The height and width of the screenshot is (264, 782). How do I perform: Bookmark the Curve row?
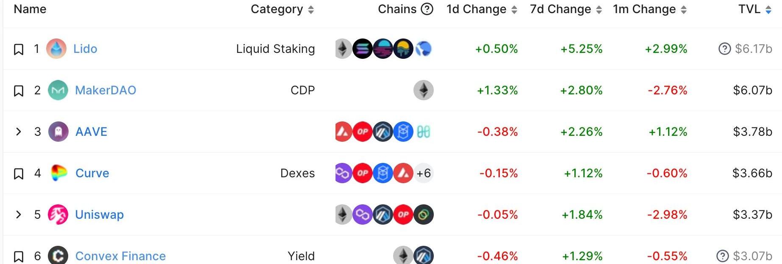tap(19, 173)
